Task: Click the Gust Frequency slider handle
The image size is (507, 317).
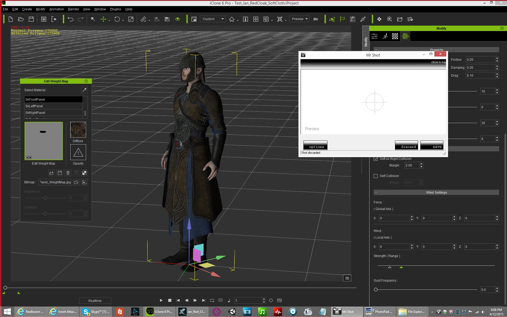Action: [x=376, y=290]
